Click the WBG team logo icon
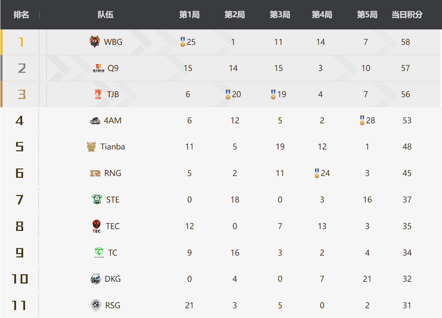Viewport: 442px width, 318px height. (x=95, y=41)
